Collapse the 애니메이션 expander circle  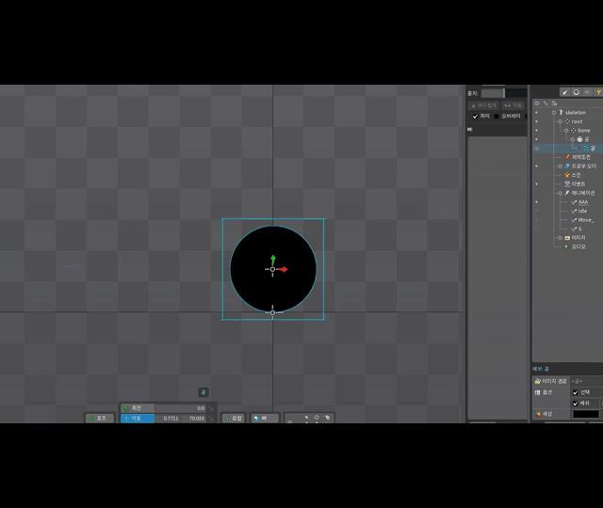coord(560,193)
